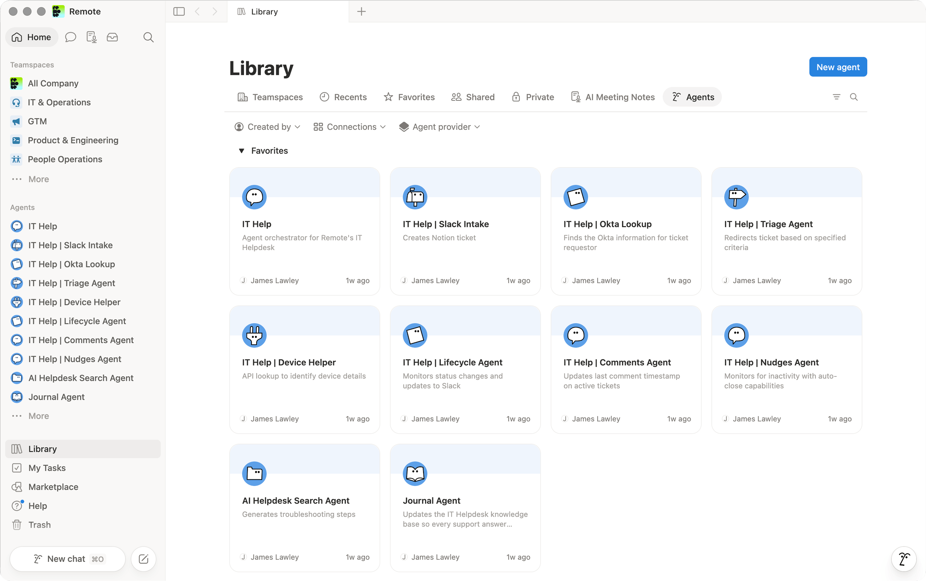The height and width of the screenshot is (581, 926).
Task: Collapse the Favorites section triangle
Action: tap(241, 151)
